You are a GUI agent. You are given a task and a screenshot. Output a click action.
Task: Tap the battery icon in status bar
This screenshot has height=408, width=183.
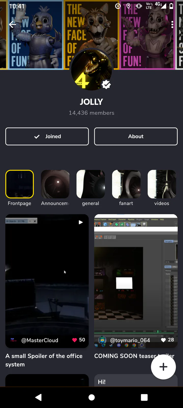pyautogui.click(x=171, y=6)
